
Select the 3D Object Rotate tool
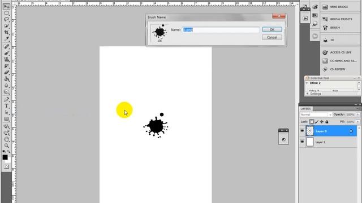point(6,126)
